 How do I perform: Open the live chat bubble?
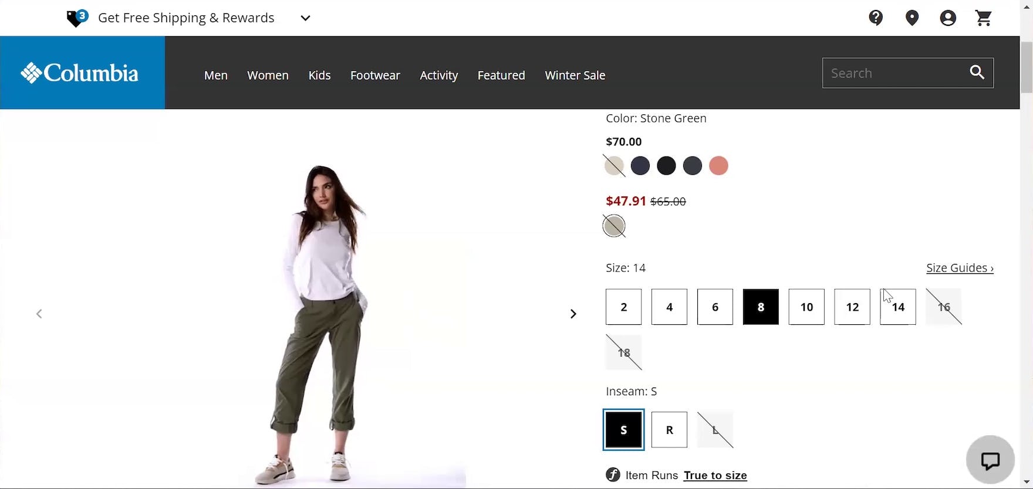point(990,460)
